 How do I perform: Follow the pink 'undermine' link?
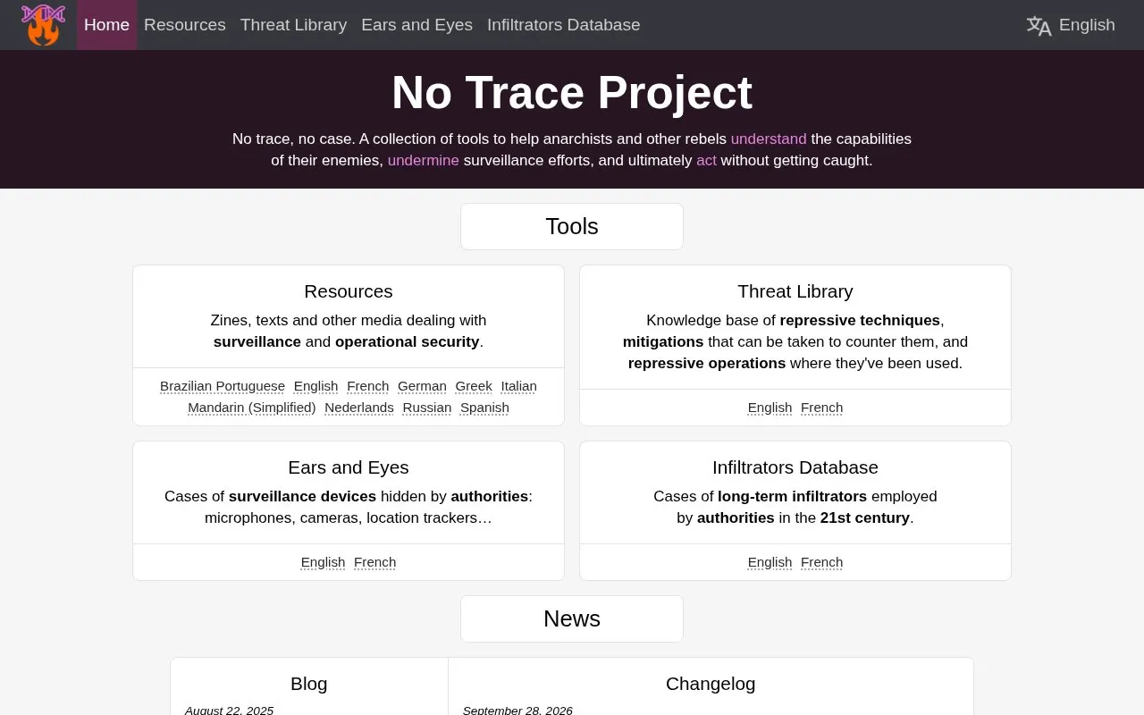coord(424,161)
